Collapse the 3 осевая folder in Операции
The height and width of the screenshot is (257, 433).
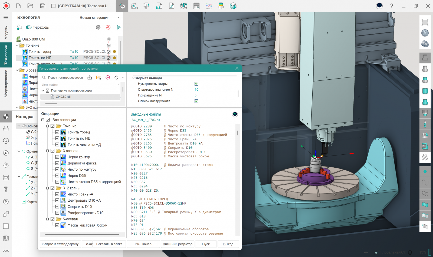[48, 151]
